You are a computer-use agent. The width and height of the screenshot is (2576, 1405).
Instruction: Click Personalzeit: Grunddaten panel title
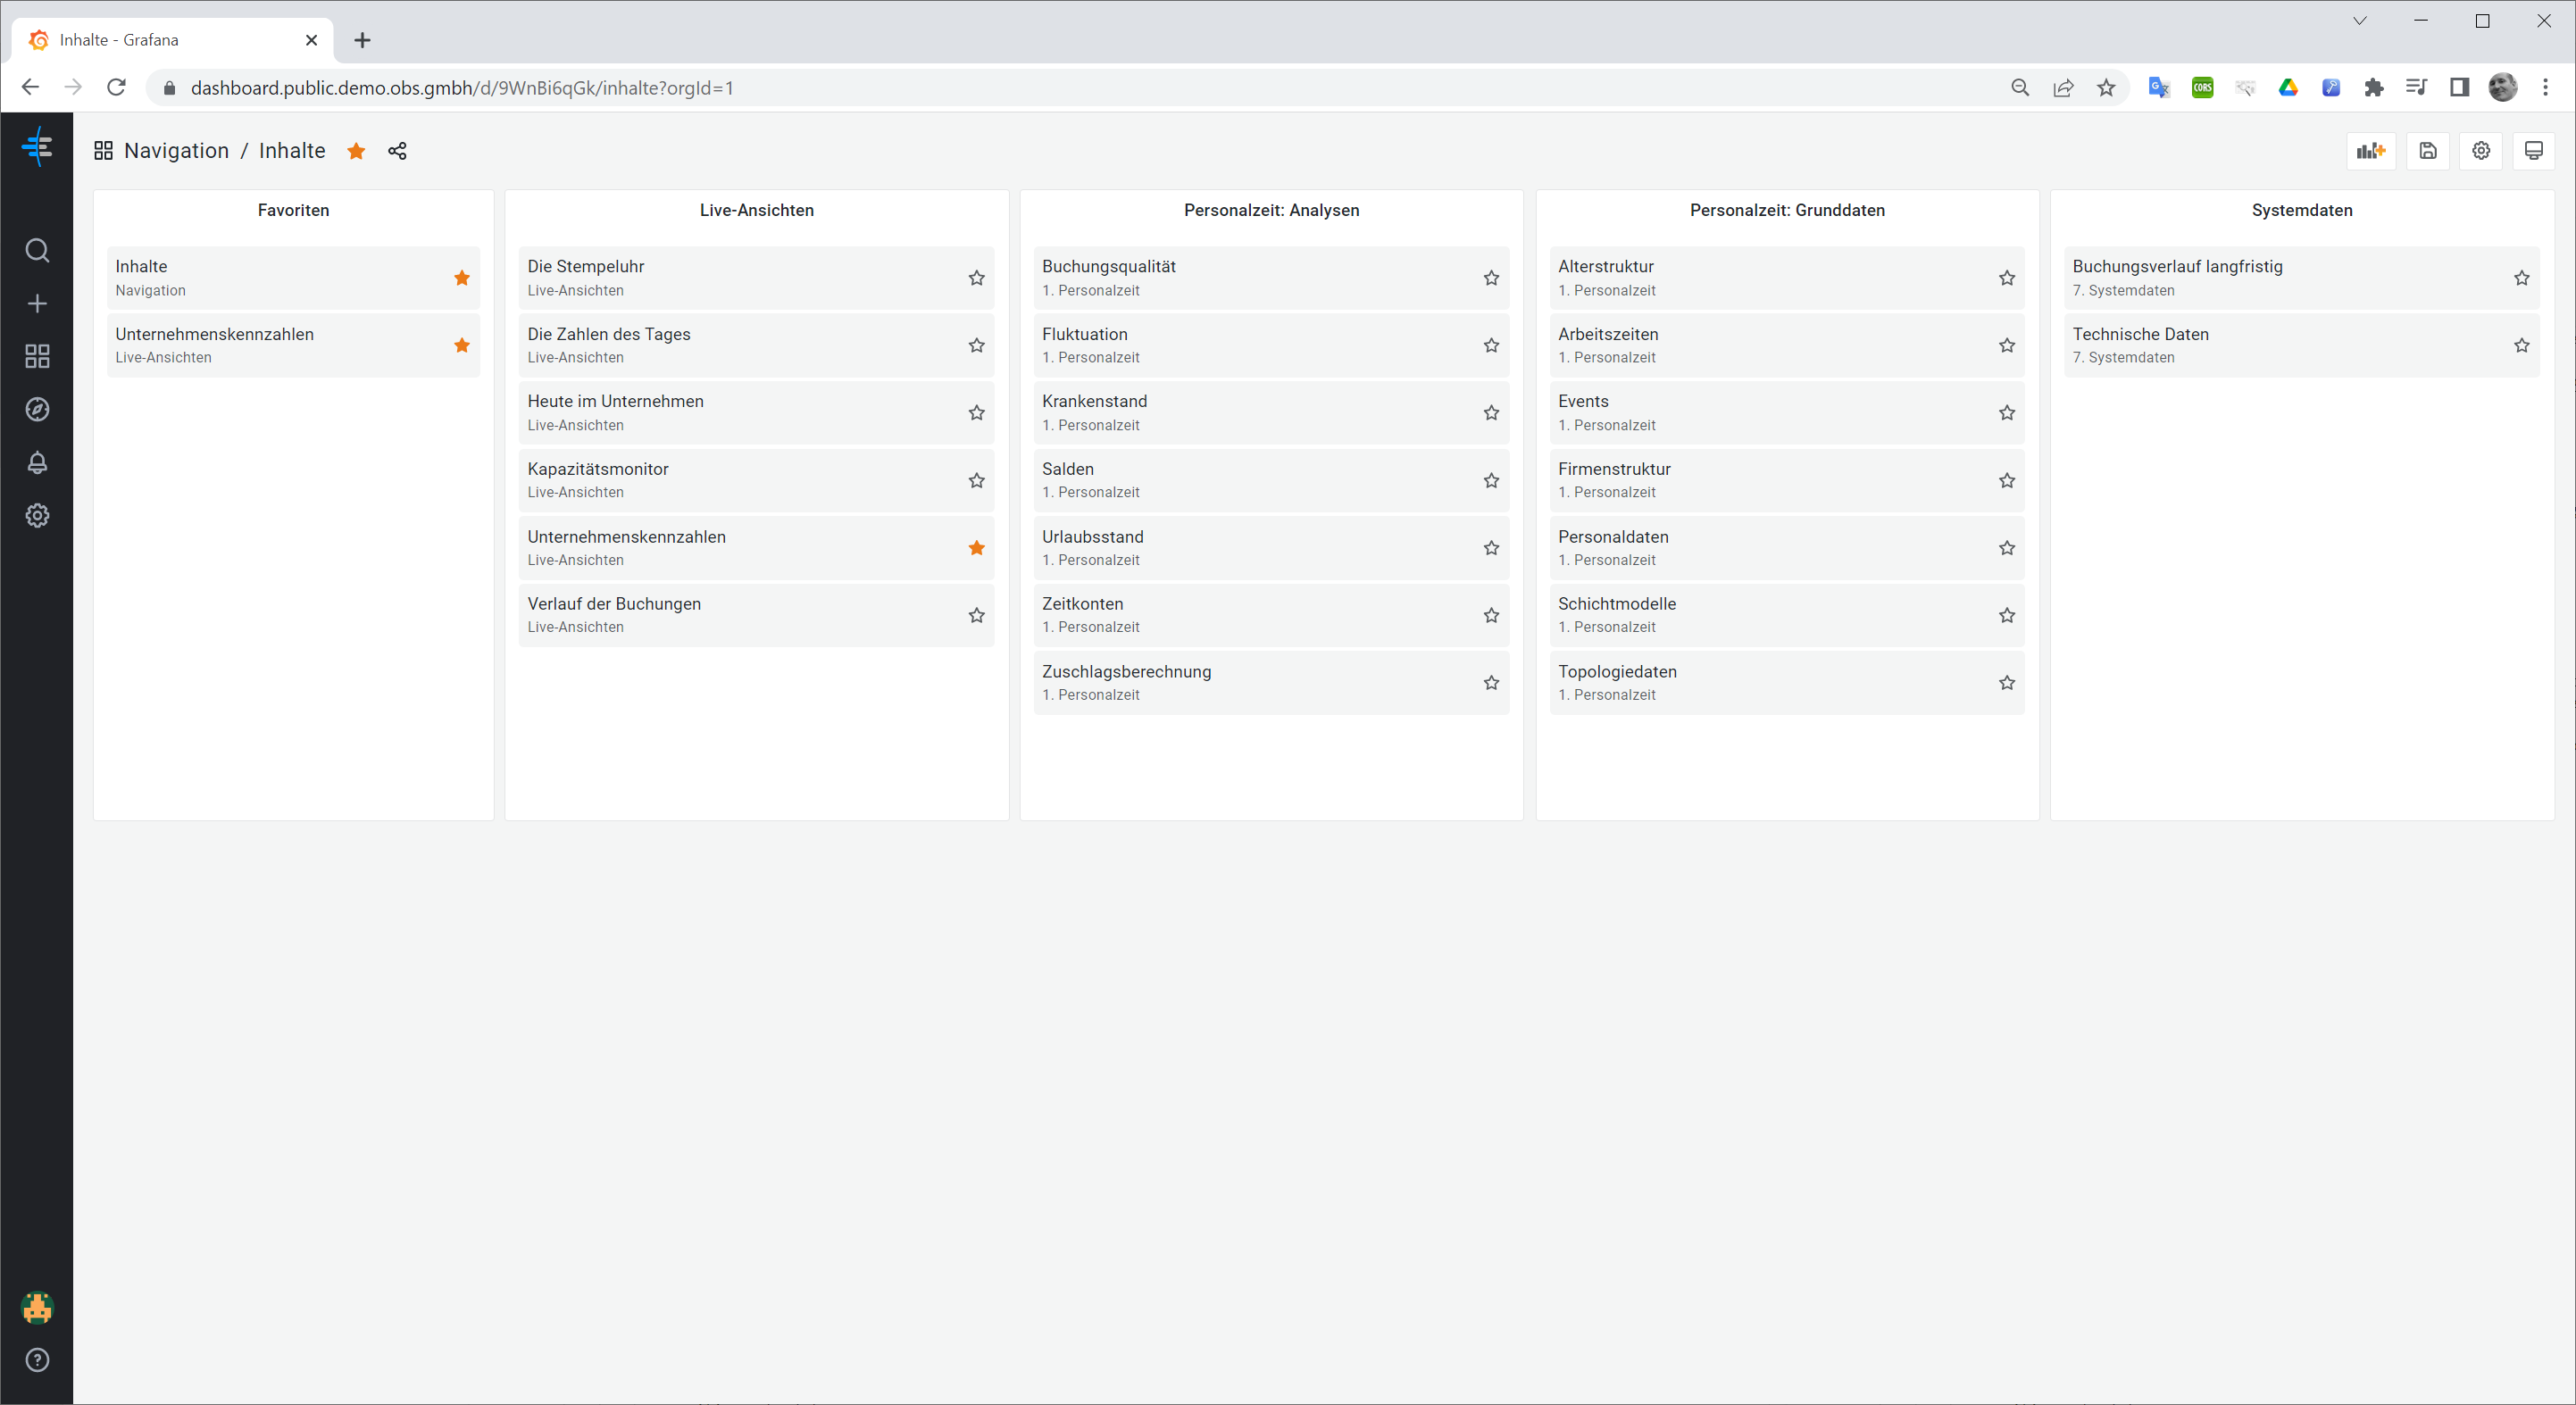click(x=1787, y=210)
